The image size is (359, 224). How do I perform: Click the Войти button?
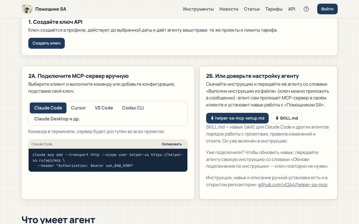coord(327,9)
